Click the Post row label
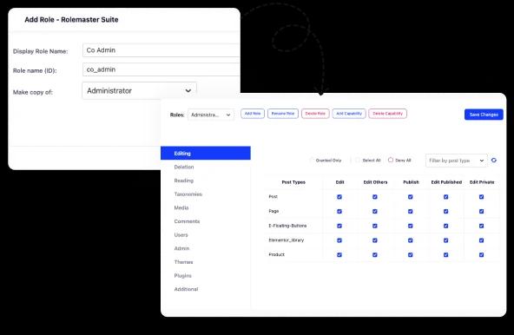 pos(273,197)
